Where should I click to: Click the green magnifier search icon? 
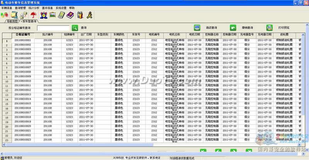pos(75,28)
